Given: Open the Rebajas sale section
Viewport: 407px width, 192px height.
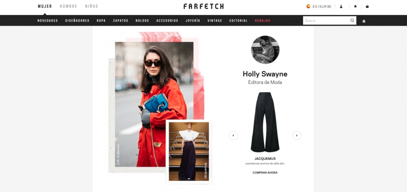Looking at the screenshot, I should click(x=262, y=20).
